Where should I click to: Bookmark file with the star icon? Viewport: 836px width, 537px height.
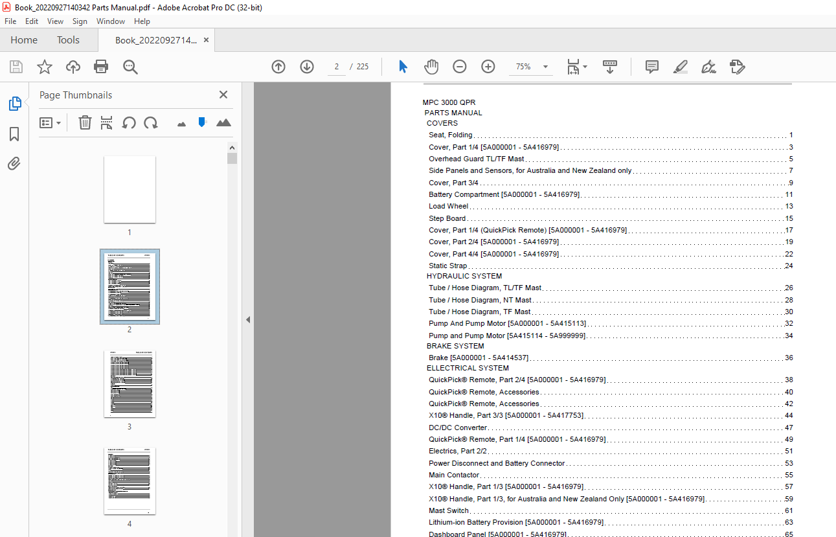click(x=45, y=67)
